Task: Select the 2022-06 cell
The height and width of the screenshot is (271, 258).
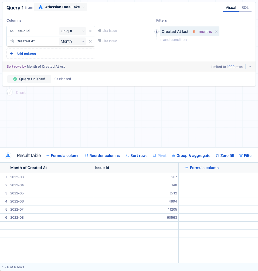Action: (51, 201)
